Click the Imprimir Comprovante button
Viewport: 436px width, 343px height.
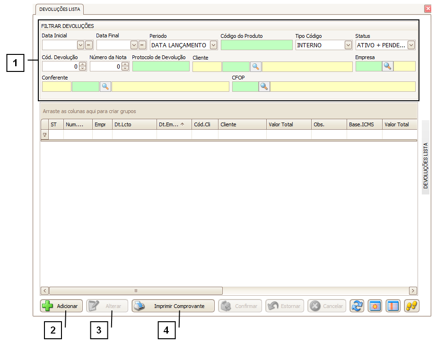coord(173,306)
